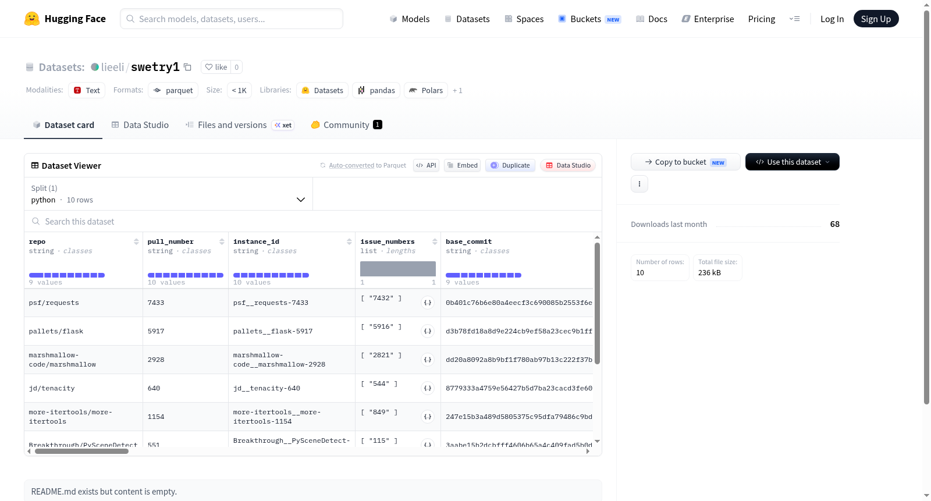The image size is (931, 501).
Task: Click the Polars library tag
Action: (x=426, y=90)
